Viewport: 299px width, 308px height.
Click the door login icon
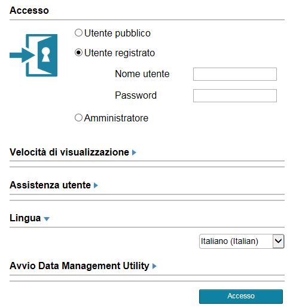click(33, 55)
